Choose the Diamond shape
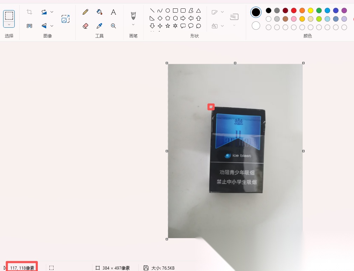Screen dimensions: 354x271 pos(160,18)
